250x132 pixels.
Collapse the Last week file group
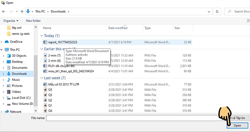tap(42, 78)
